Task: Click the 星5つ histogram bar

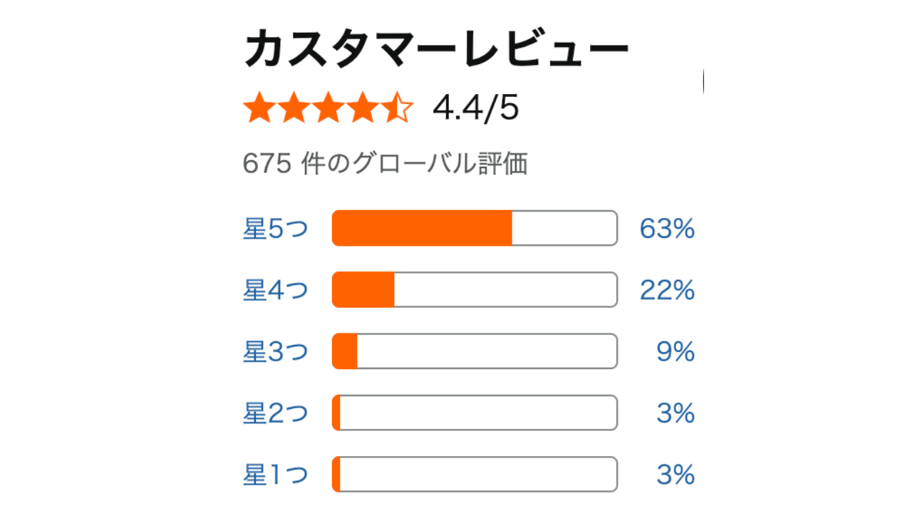Action: 475,229
